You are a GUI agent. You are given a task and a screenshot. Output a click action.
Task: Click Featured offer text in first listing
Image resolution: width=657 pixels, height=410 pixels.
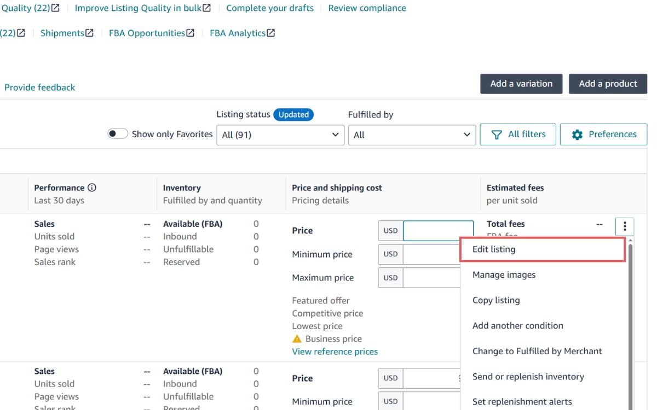[321, 301]
